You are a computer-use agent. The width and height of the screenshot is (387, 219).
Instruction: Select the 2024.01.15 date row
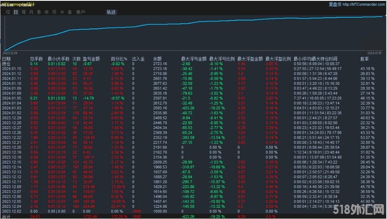coord(12,69)
